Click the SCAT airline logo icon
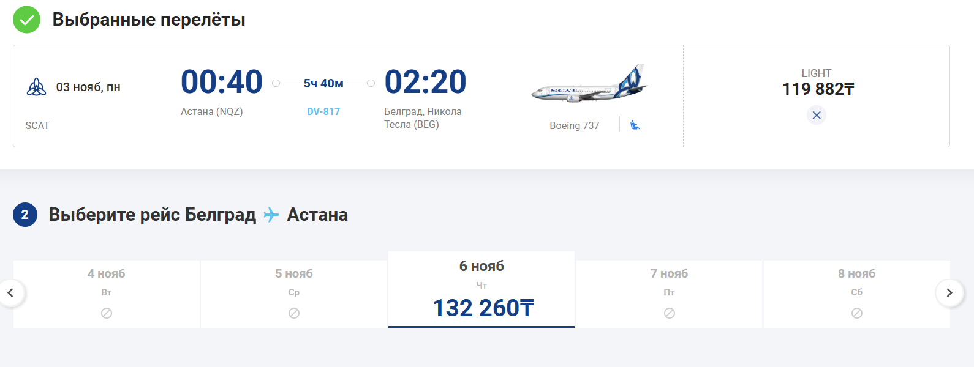Image resolution: width=974 pixels, height=367 pixels. (x=37, y=87)
